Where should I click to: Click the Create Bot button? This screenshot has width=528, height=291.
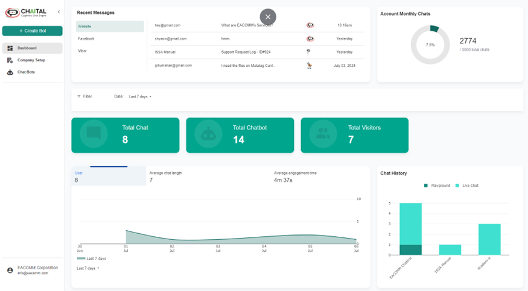tap(33, 31)
